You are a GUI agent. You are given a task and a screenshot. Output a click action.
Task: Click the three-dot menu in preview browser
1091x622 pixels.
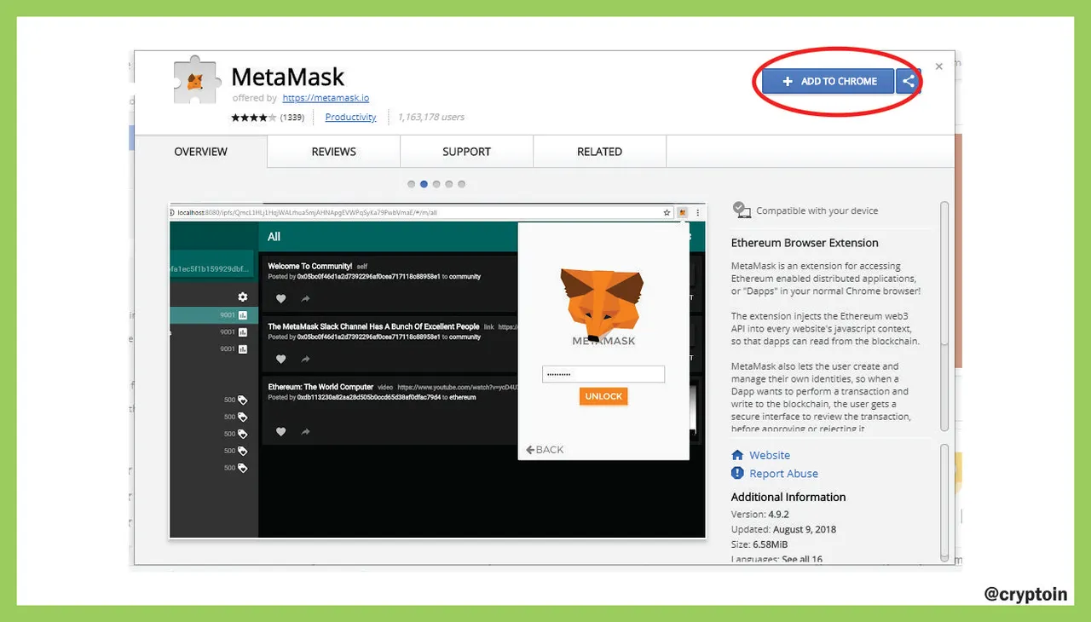698,212
